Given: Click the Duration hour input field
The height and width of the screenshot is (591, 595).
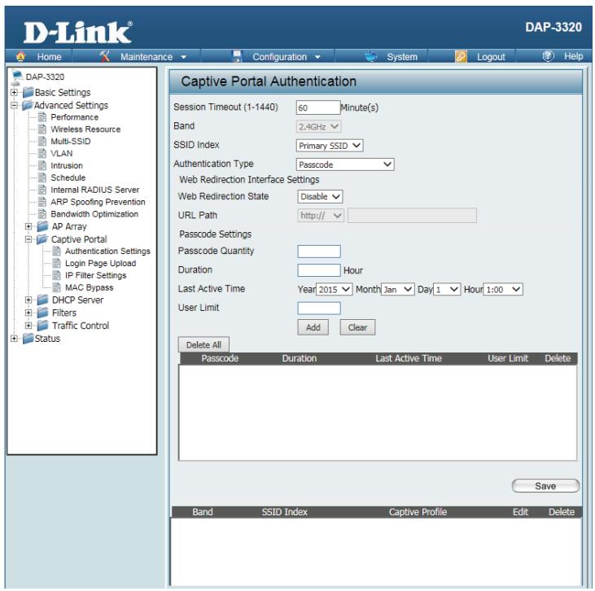Looking at the screenshot, I should pyautogui.click(x=319, y=270).
